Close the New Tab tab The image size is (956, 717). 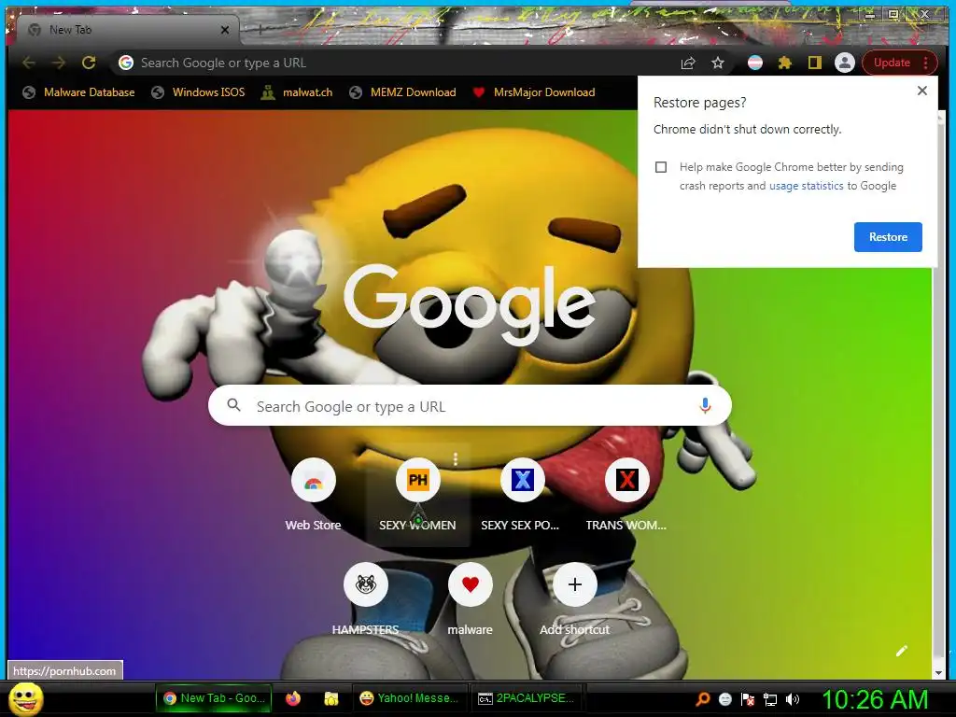(225, 29)
